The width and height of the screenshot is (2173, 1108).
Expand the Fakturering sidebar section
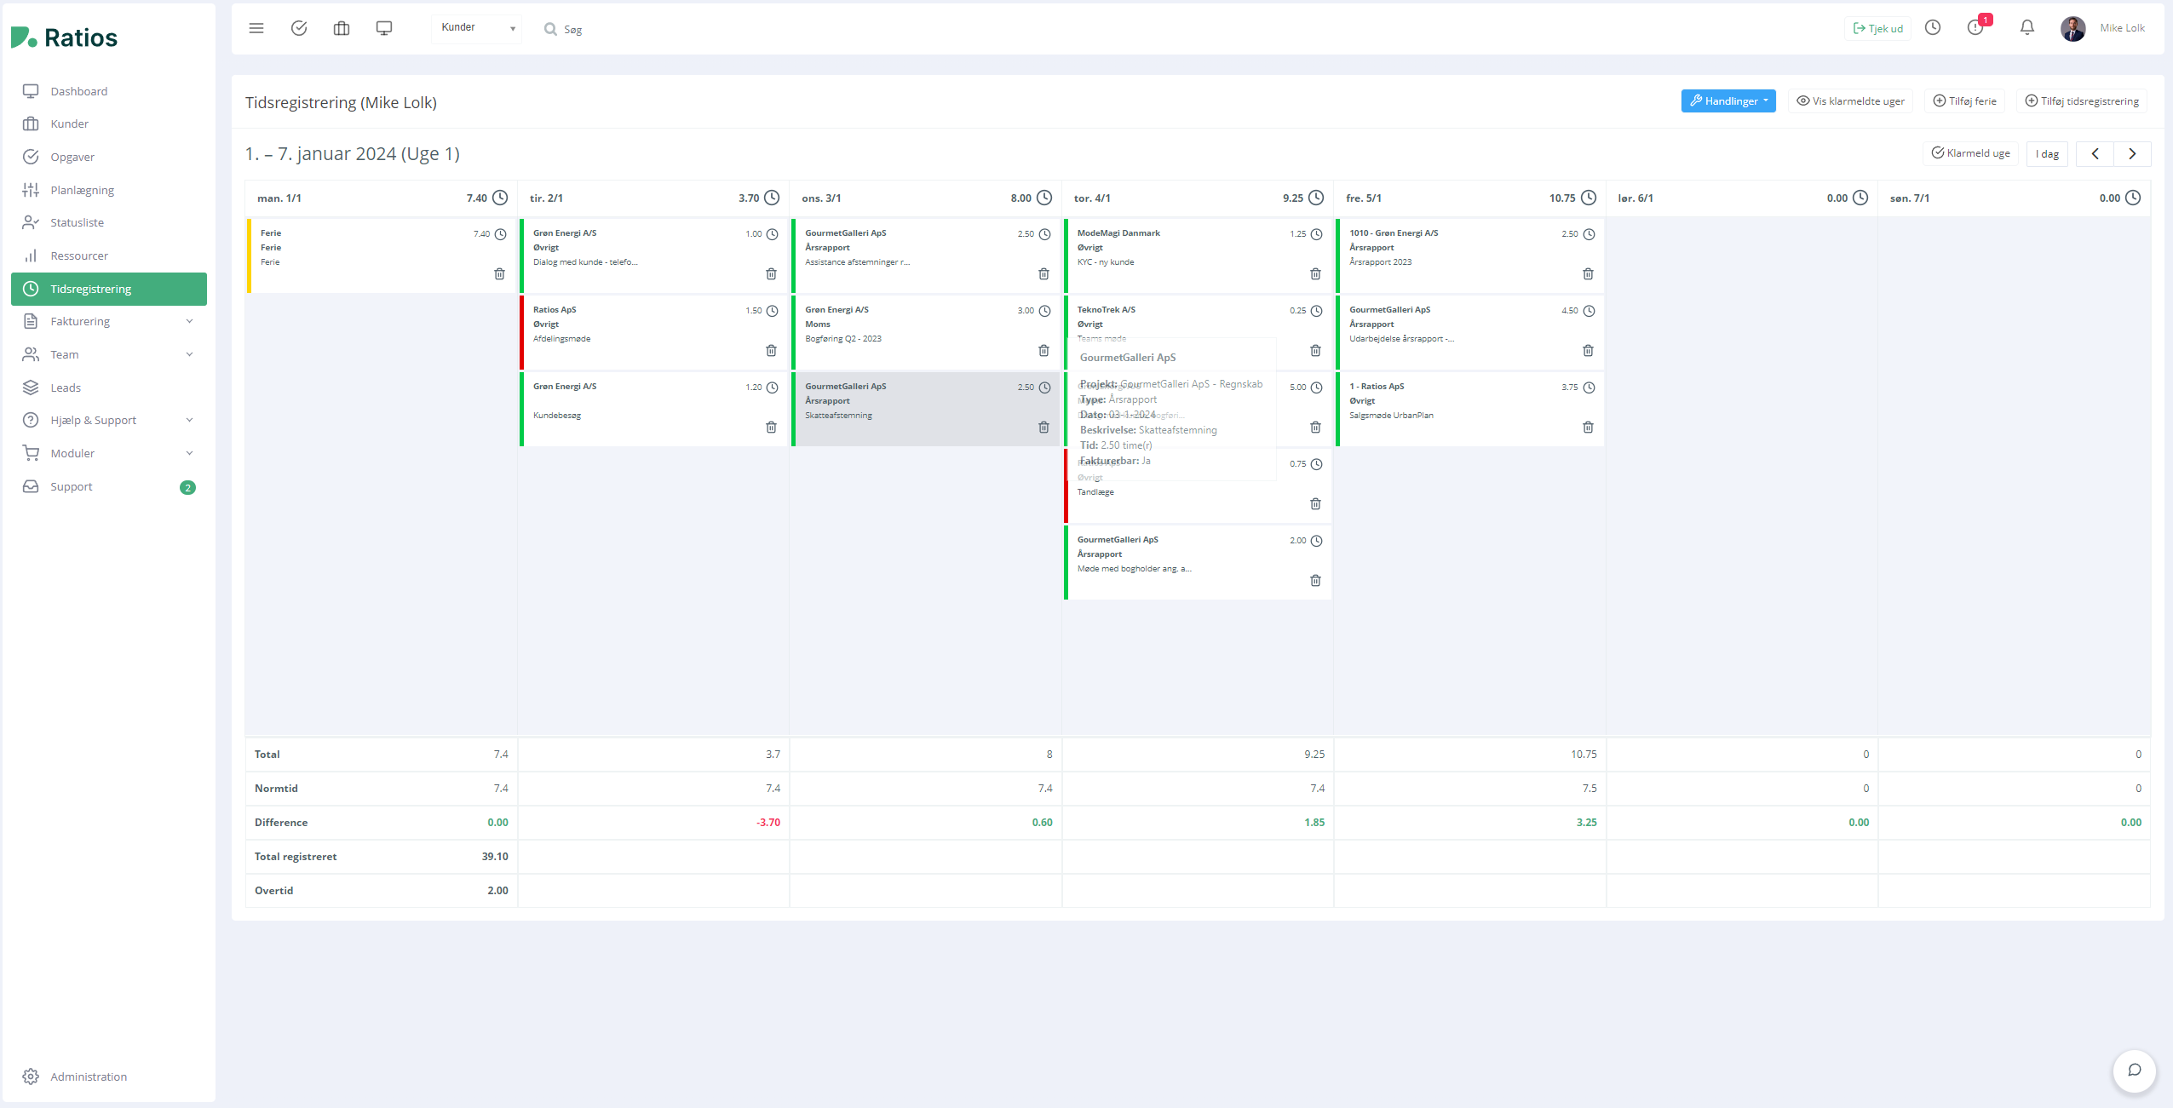pos(109,321)
